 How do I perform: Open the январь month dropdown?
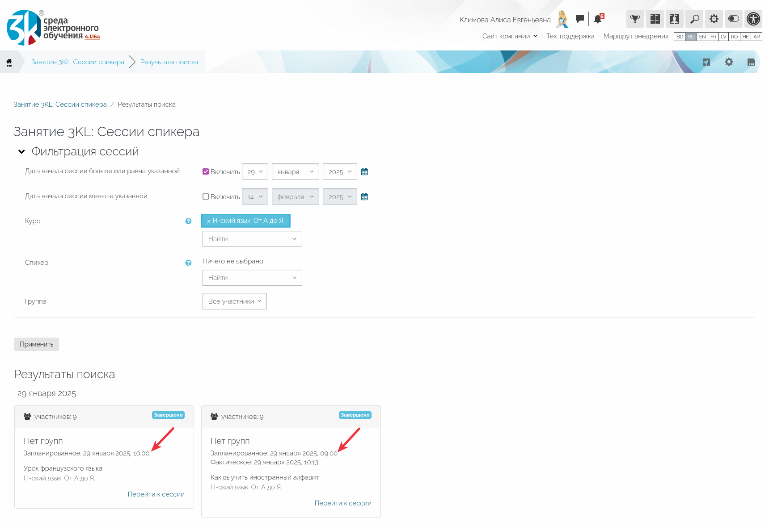pyautogui.click(x=295, y=172)
